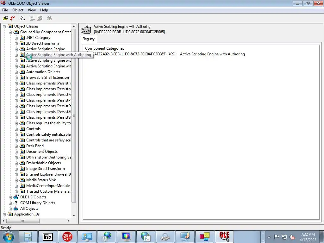The width and height of the screenshot is (324, 243).
Task: Toggle the hierarchy-diagram Expert Mode toolbar icon
Action: pos(22,18)
